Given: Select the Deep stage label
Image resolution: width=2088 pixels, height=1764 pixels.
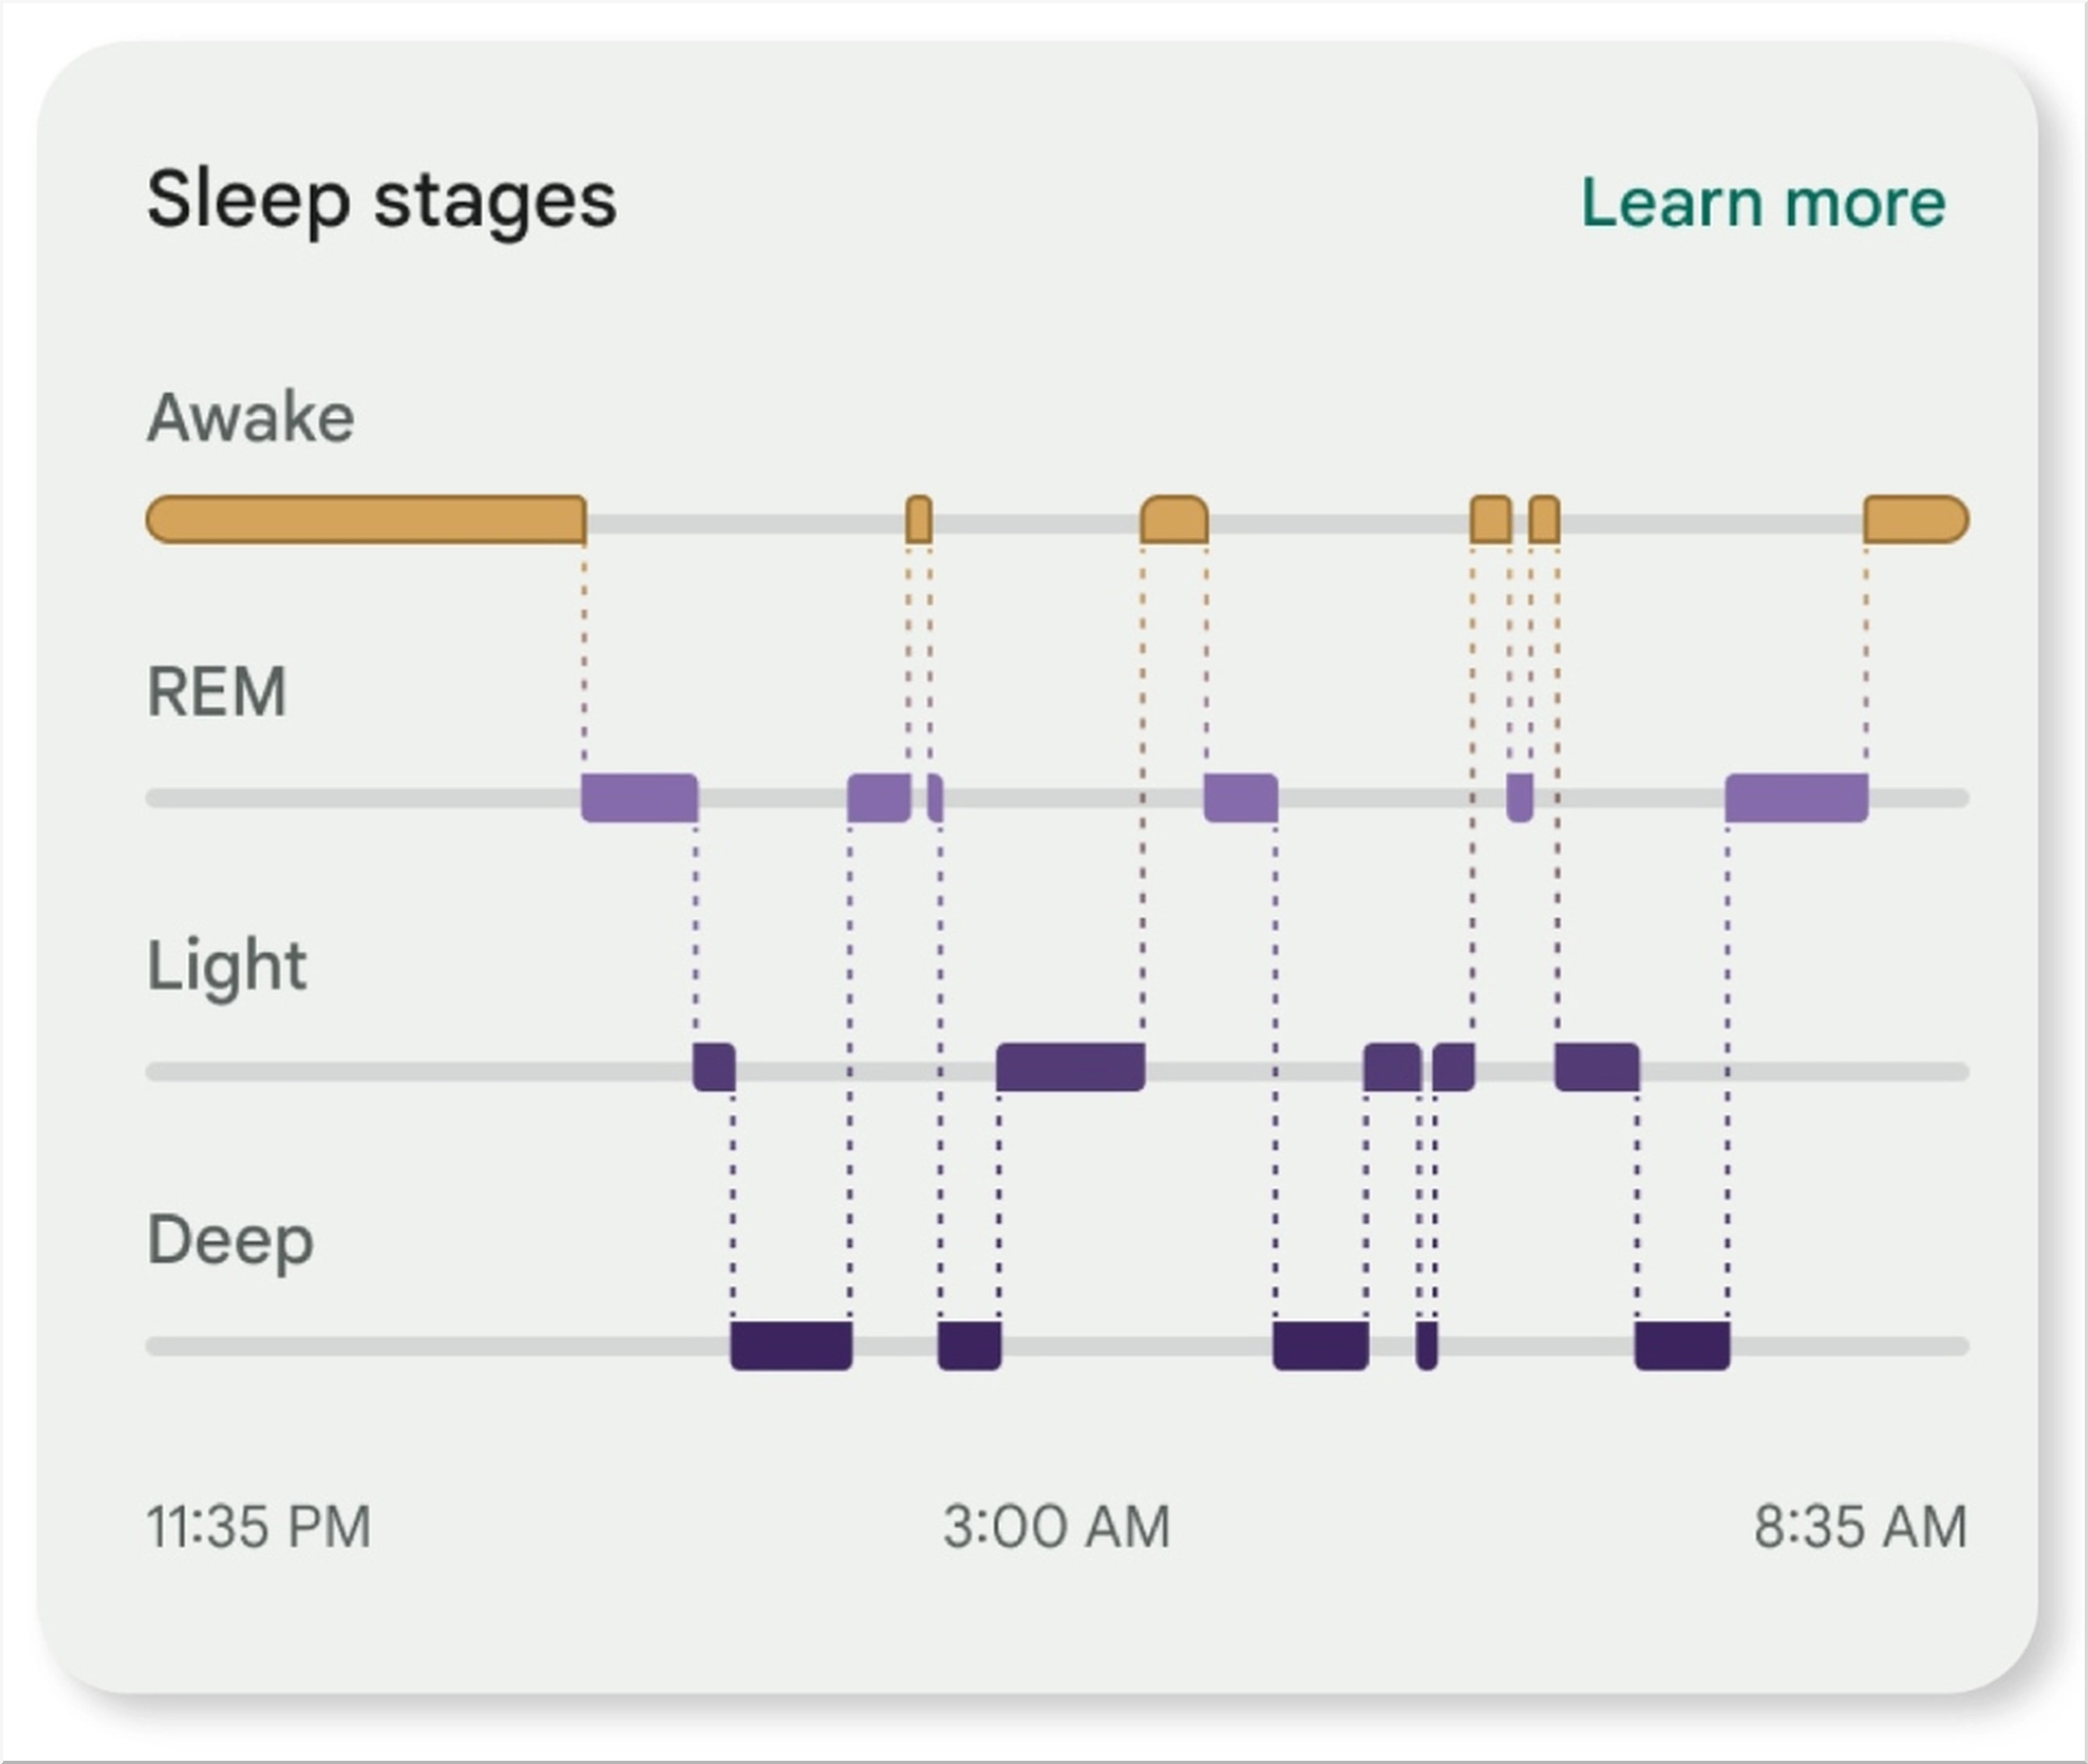Looking at the screenshot, I should click(x=231, y=1241).
